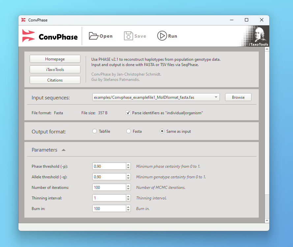Open the Homepage page
The width and height of the screenshot is (293, 247).
coord(55,58)
